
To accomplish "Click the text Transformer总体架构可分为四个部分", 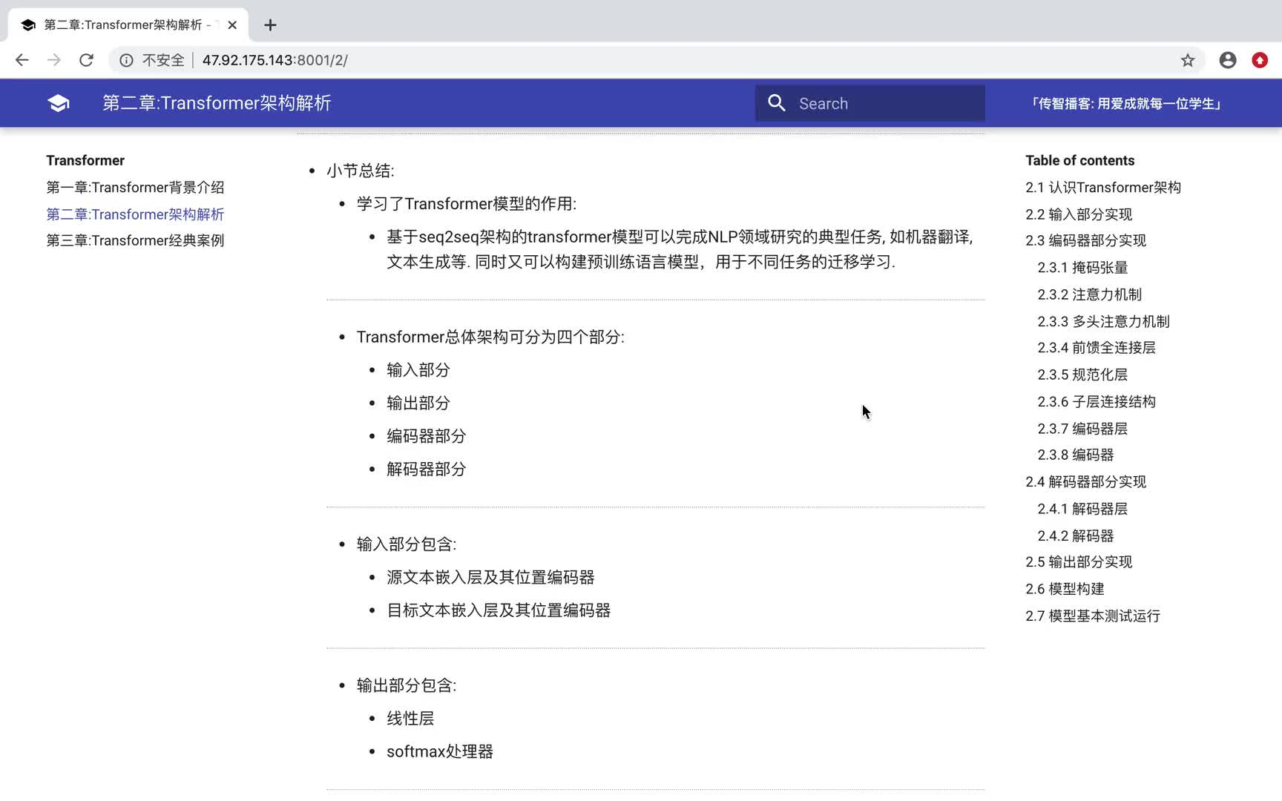I will (490, 337).
